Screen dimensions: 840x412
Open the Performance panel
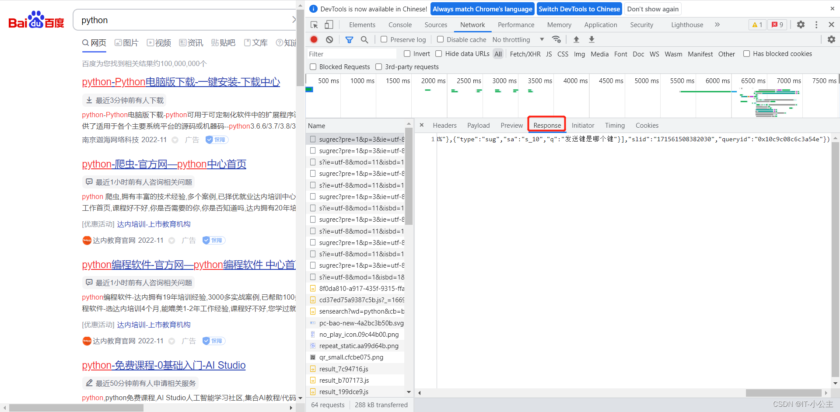(516, 25)
